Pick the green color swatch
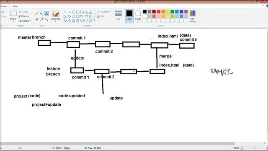The height and width of the screenshot is (151, 268). click(172, 12)
